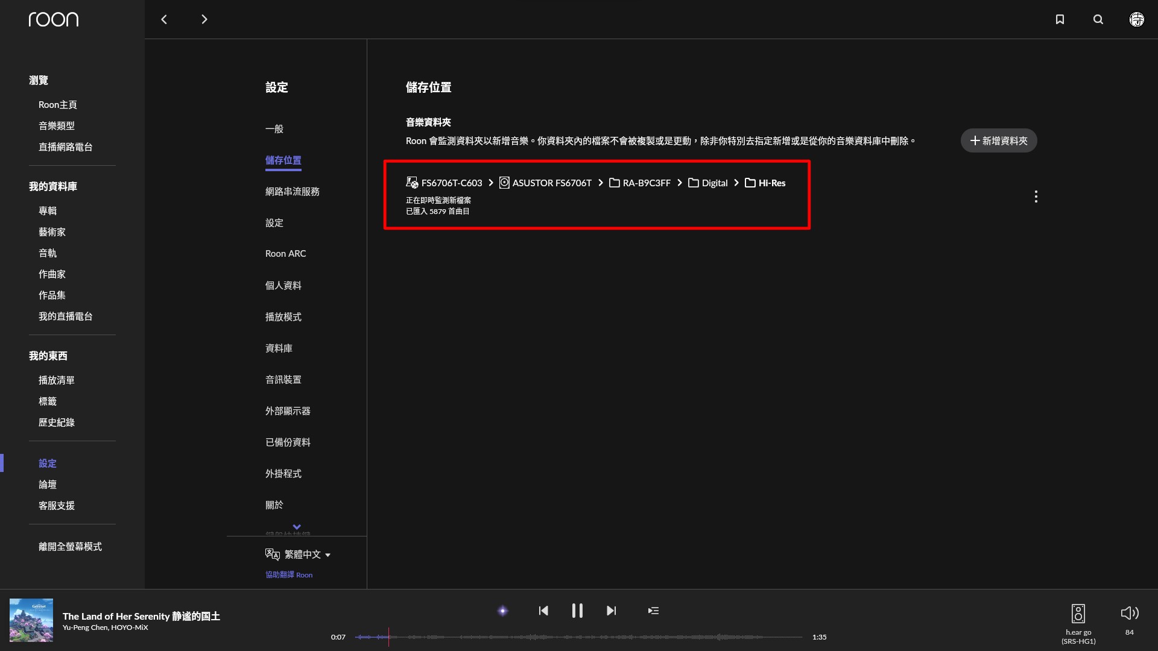
Task: Open the play queue icon
Action: pos(653,611)
